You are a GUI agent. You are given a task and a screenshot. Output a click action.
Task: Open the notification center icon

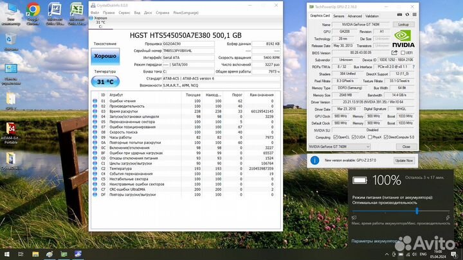(x=454, y=254)
